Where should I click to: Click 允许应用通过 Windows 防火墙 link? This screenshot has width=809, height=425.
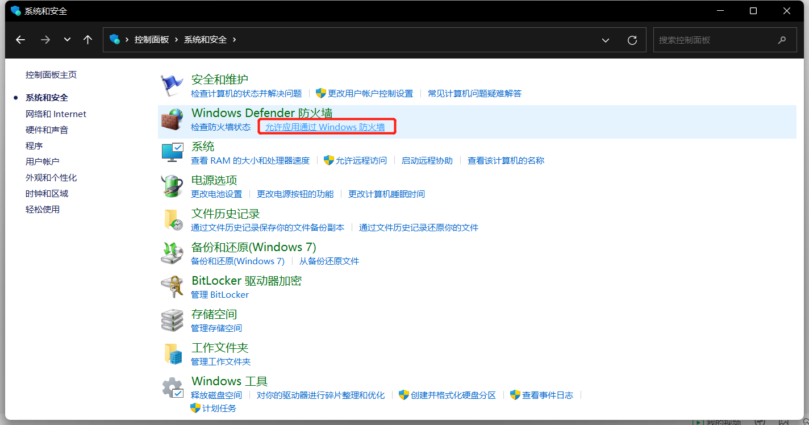pos(325,127)
